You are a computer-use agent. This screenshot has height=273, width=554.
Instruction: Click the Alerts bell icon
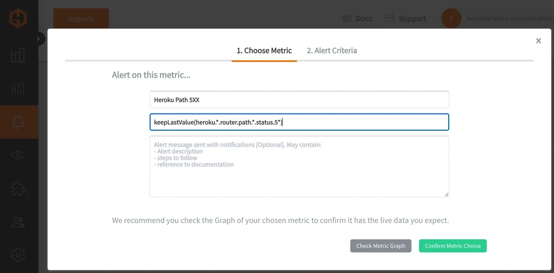[18, 121]
